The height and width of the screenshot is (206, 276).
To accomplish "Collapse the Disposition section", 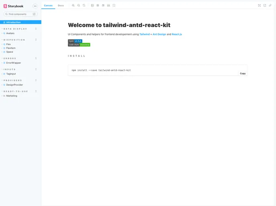I will (14, 40).
